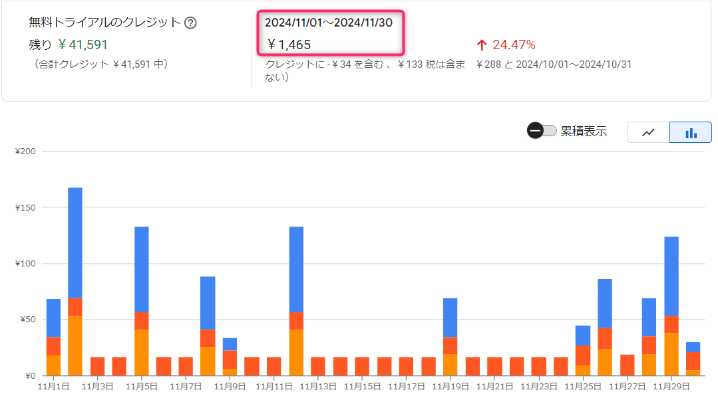Click the help icon beside 無料トライアルのクレジット
718x398 pixels.
tap(190, 23)
